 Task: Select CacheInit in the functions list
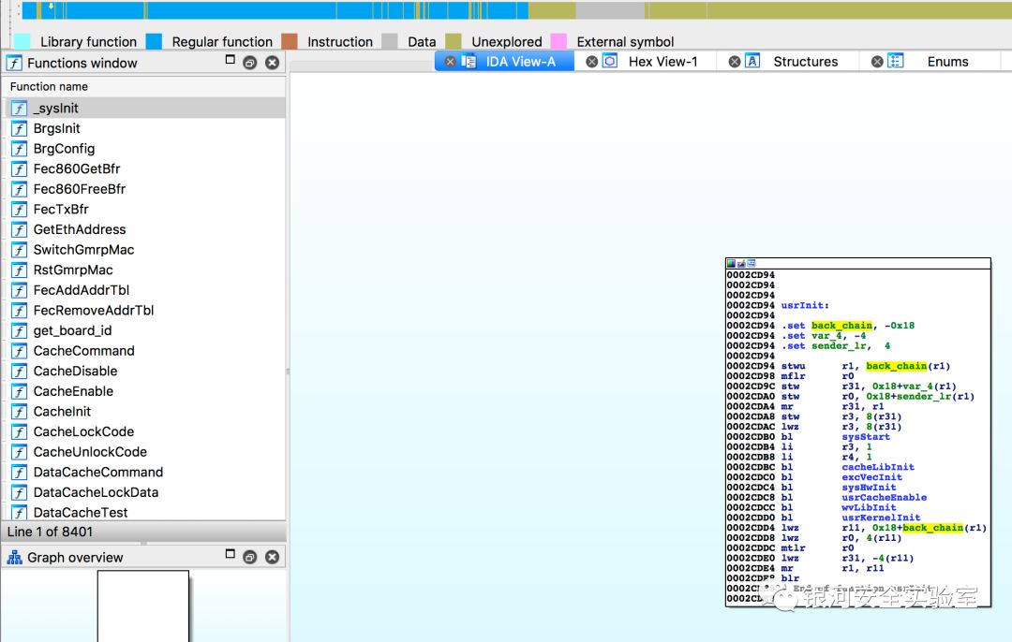coord(144,411)
